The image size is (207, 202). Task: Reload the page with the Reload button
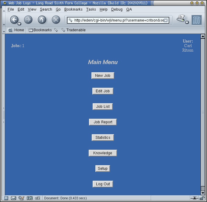click(42, 20)
